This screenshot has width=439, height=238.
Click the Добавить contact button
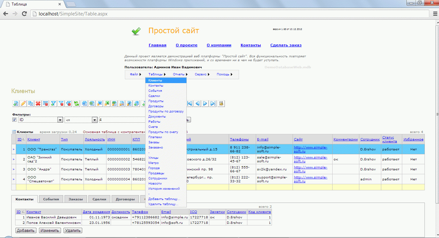(26, 230)
